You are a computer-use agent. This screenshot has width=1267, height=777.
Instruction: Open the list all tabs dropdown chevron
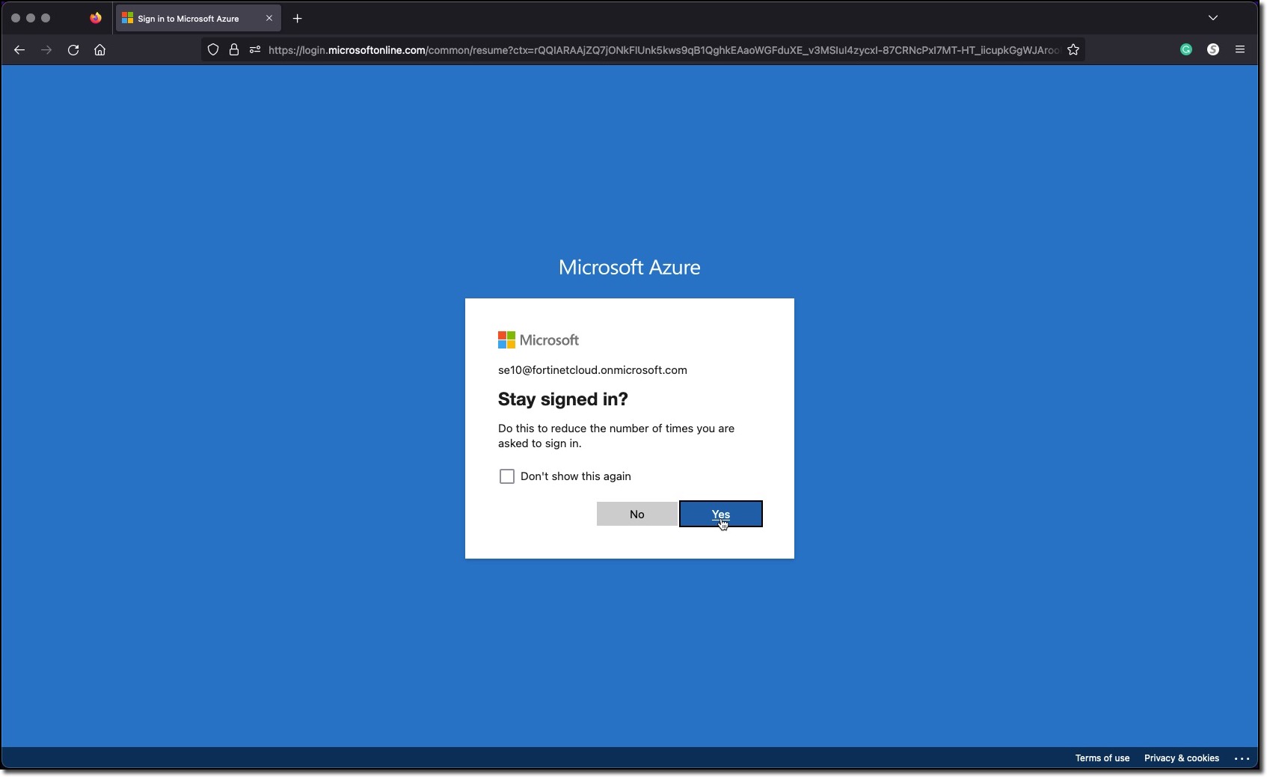(1213, 18)
